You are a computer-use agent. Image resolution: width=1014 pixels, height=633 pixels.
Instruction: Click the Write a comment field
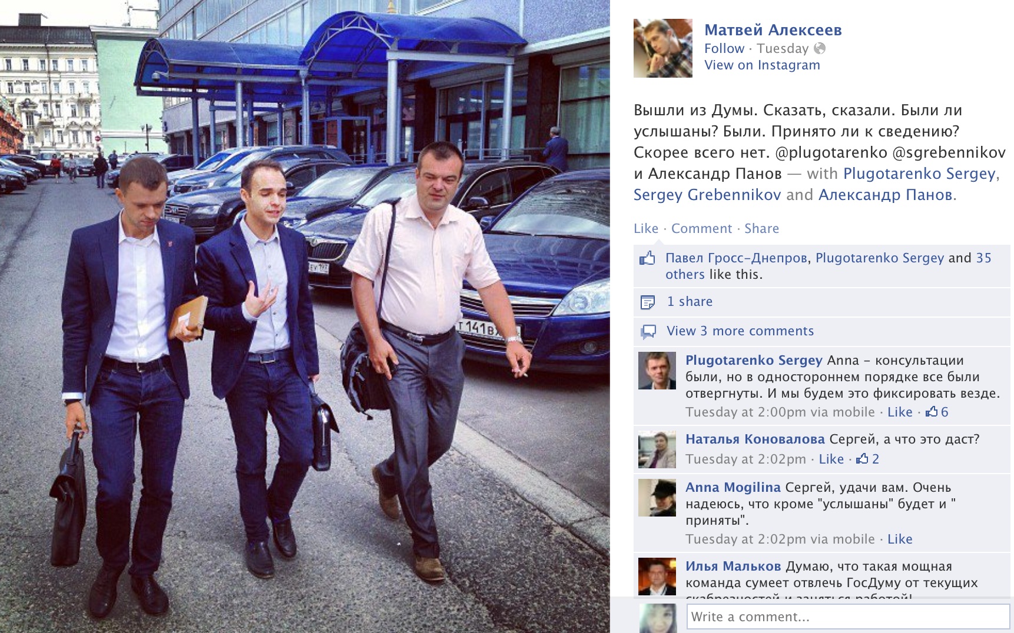tap(848, 617)
